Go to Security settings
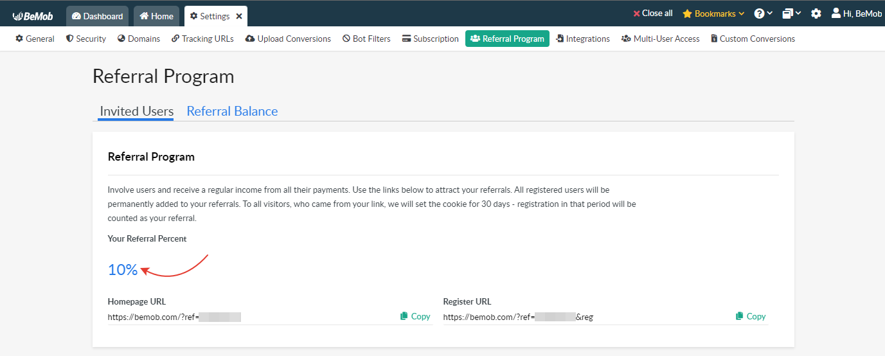This screenshot has width=885, height=356. coord(85,39)
